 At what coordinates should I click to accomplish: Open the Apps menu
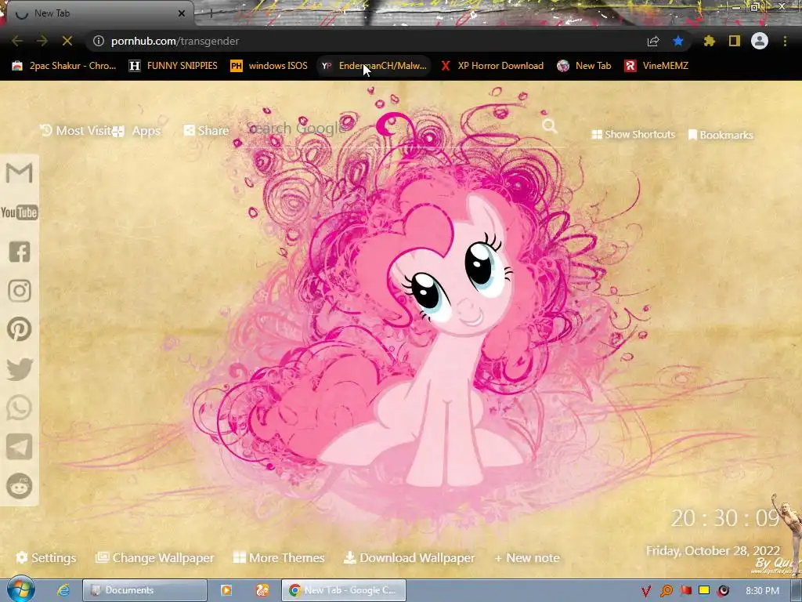136,131
